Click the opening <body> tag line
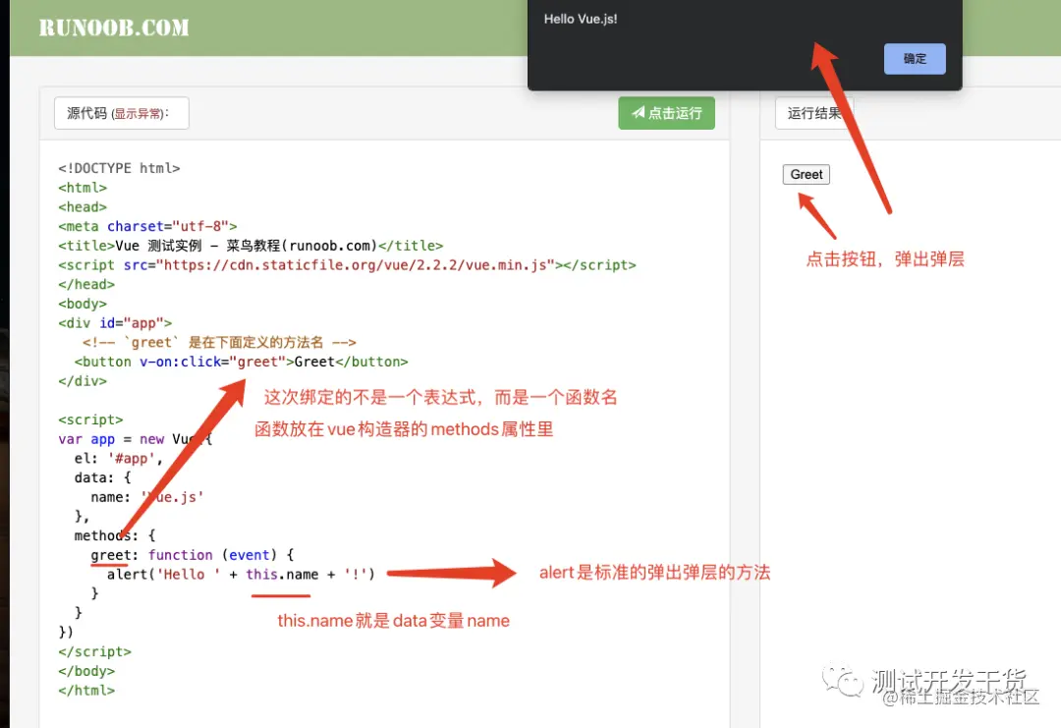Image resolution: width=1061 pixels, height=728 pixels. click(x=83, y=304)
